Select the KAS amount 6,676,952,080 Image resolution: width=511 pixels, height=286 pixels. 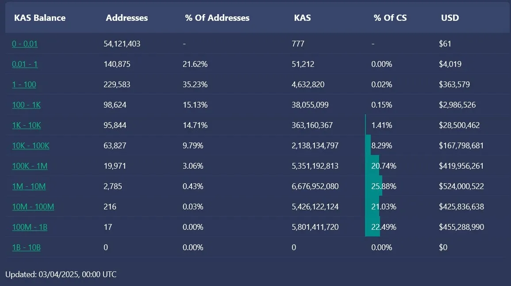pos(315,186)
